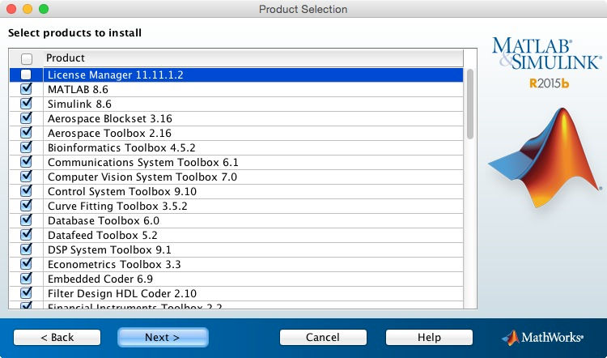Select Curve Fitting Toolbox 3.5.2 row text
The height and width of the screenshot is (358, 607).
(x=117, y=206)
